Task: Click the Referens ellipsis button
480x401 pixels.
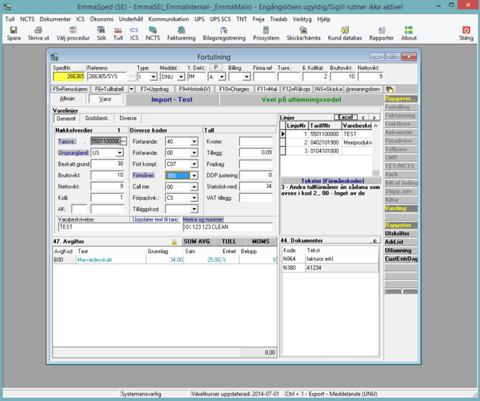Action: tap(131, 76)
